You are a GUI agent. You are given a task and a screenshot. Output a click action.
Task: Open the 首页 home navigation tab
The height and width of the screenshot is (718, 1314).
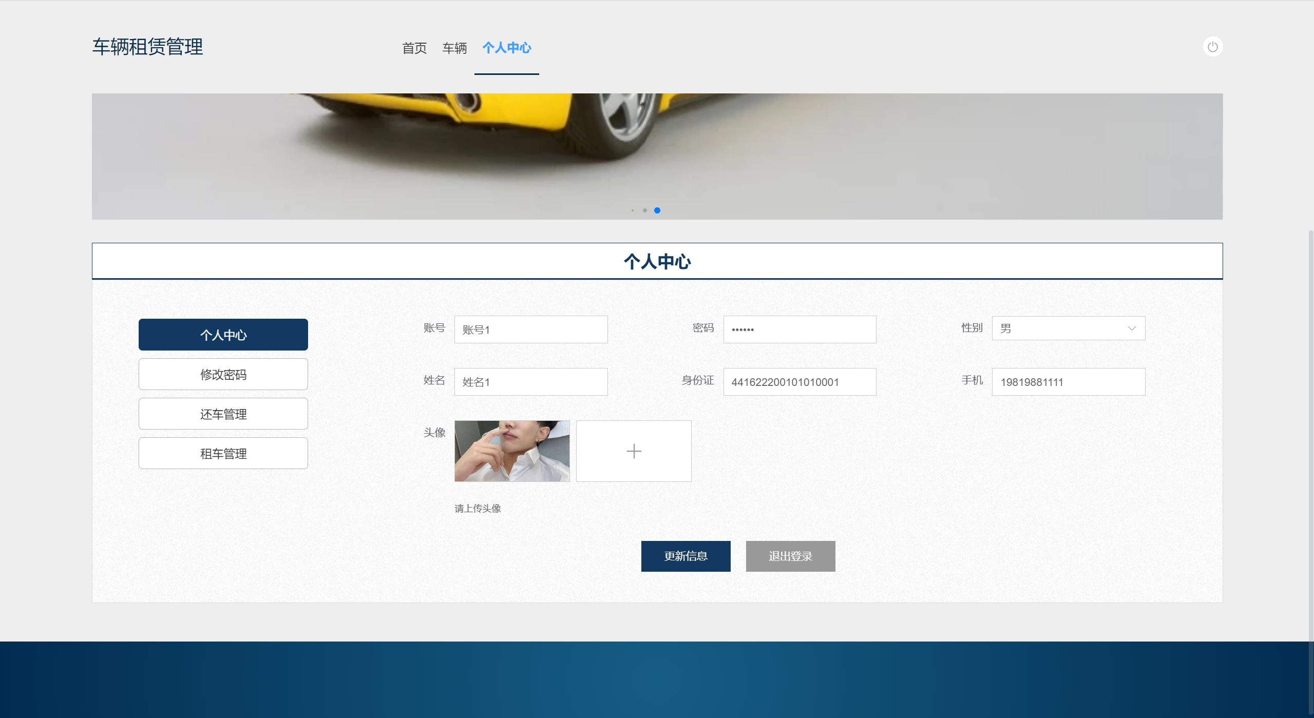(x=414, y=48)
